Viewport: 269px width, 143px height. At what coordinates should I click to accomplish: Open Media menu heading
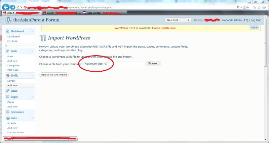click(x=14, y=75)
